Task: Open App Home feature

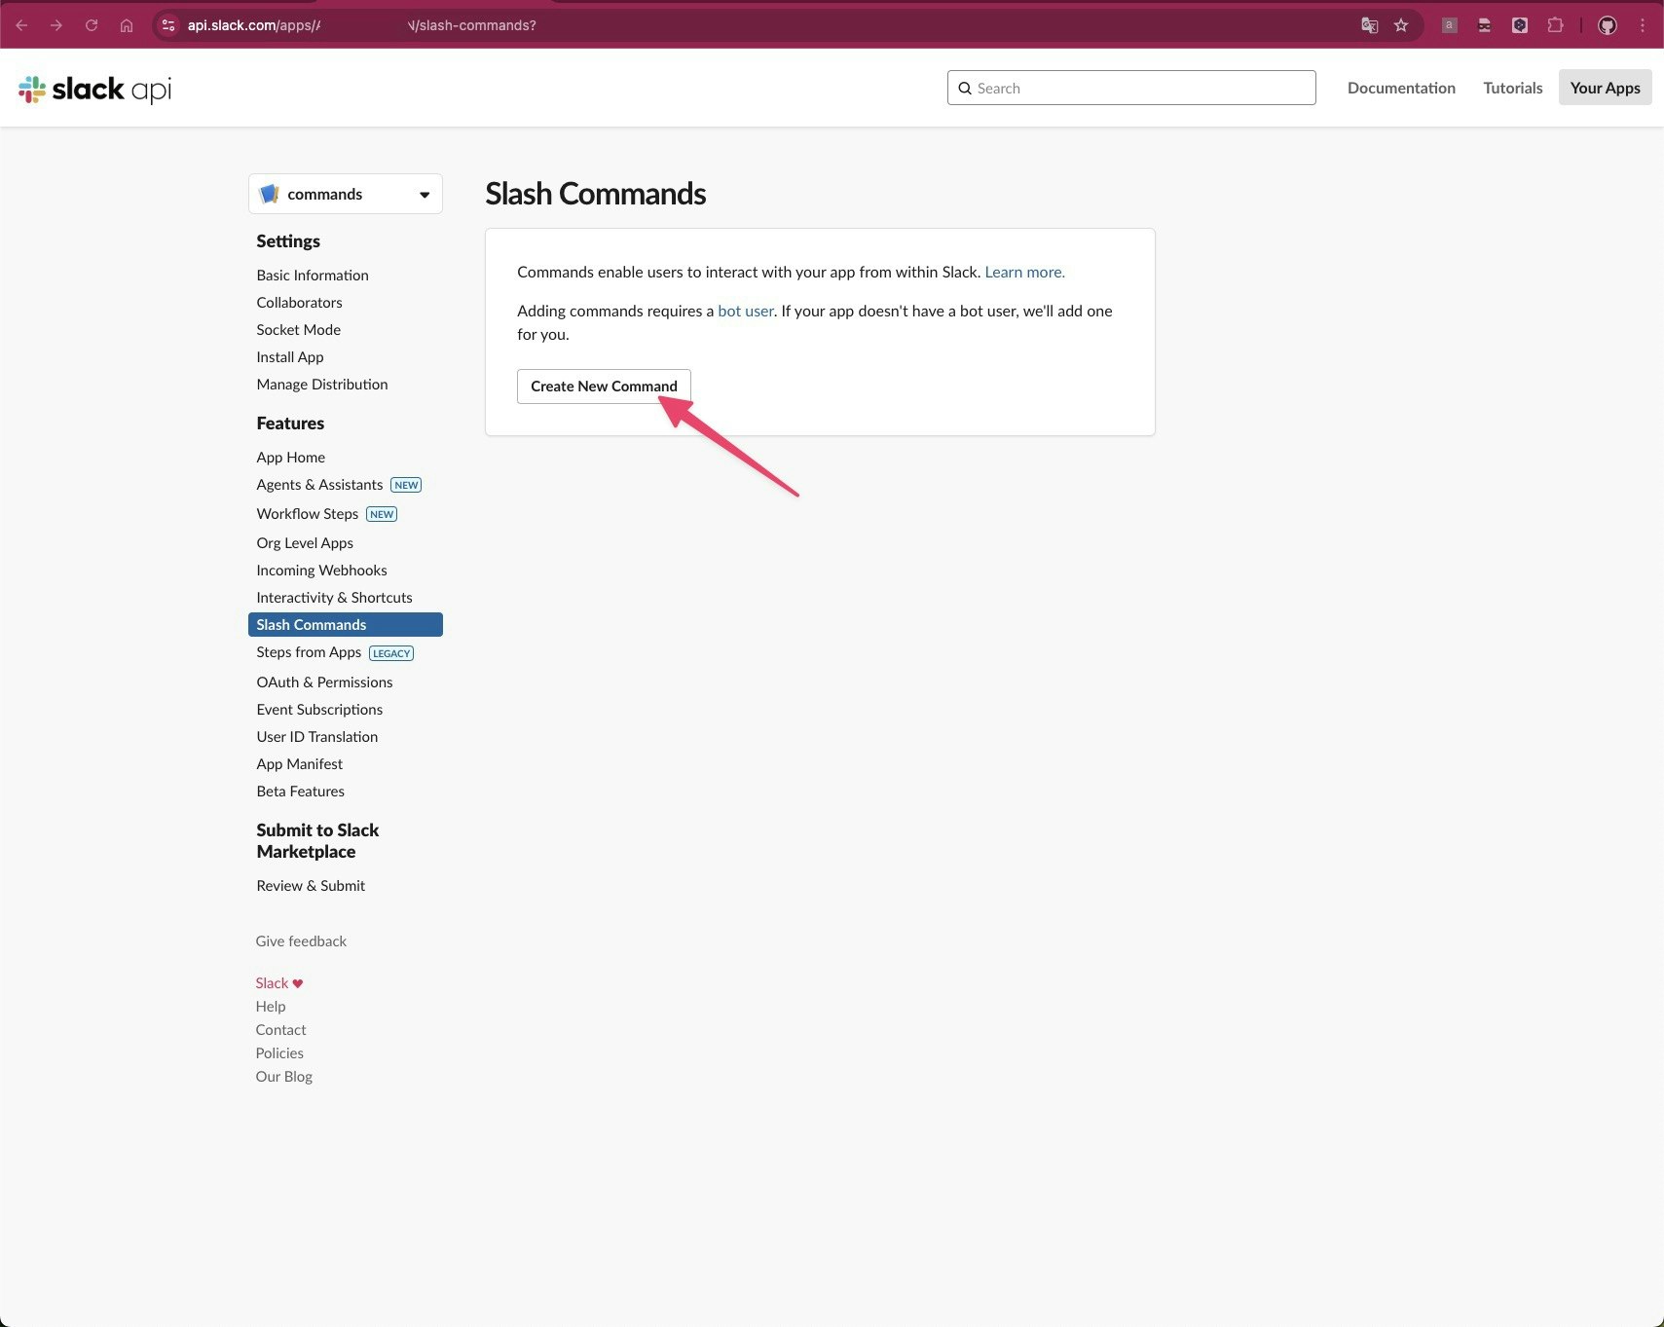Action: click(x=291, y=458)
